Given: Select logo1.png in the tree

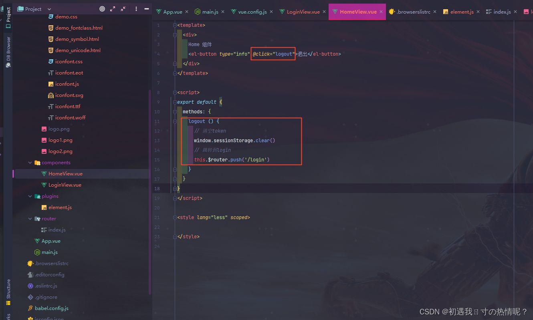Looking at the screenshot, I should tap(61, 140).
